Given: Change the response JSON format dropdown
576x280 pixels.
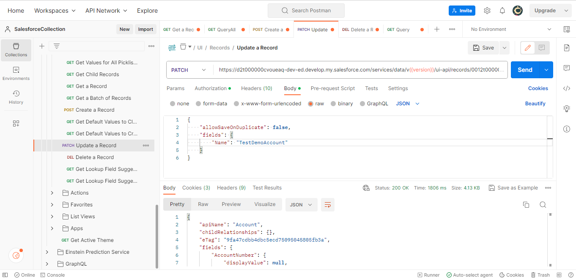Looking at the screenshot, I should coord(301,205).
